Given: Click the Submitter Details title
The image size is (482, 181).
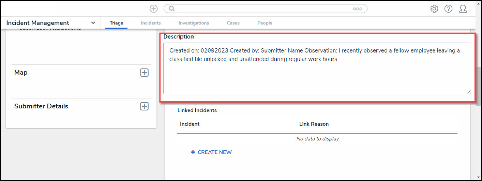Looking at the screenshot, I should coord(41,106).
